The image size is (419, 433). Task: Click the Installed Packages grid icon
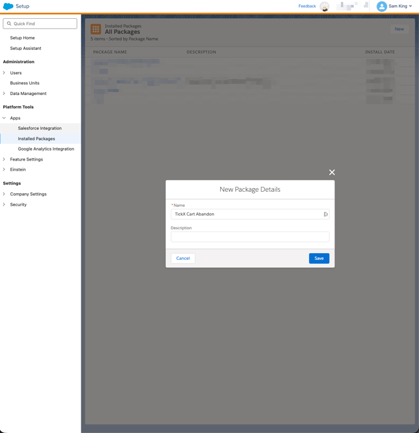(x=96, y=29)
